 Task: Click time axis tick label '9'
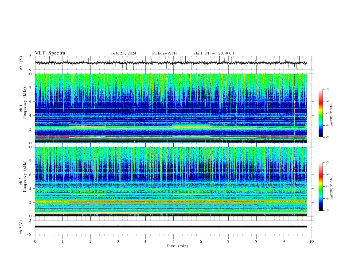point(284,241)
